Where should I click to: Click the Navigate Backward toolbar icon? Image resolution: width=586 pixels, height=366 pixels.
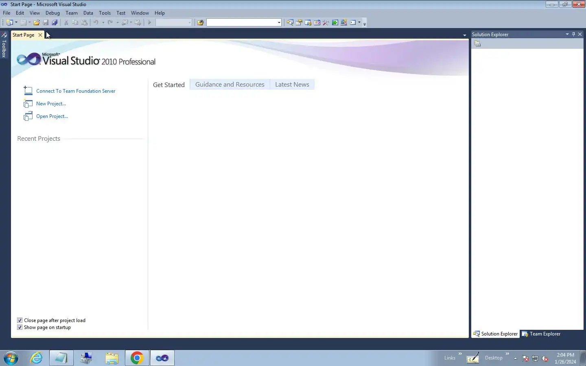coord(125,23)
